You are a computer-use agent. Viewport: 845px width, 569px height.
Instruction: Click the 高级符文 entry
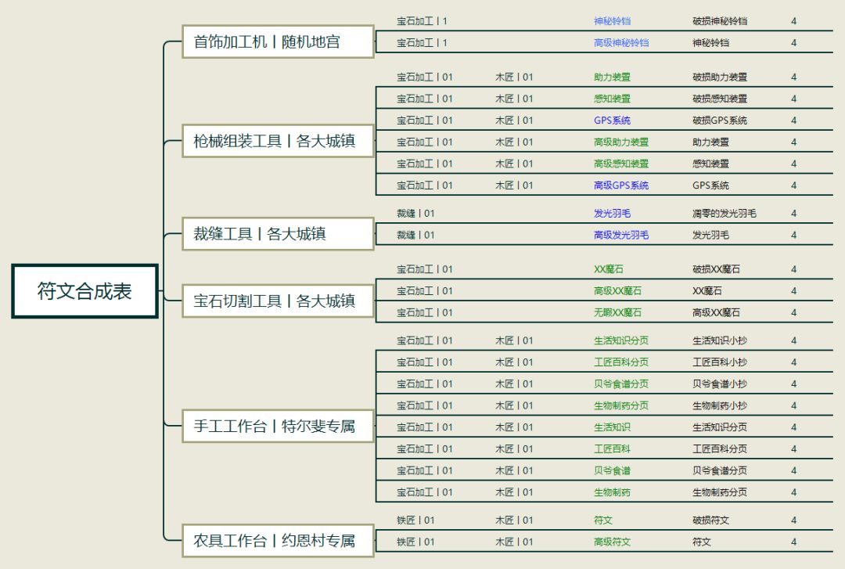coord(612,542)
